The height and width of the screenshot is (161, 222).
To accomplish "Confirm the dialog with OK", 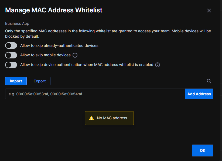I will coord(203,150).
